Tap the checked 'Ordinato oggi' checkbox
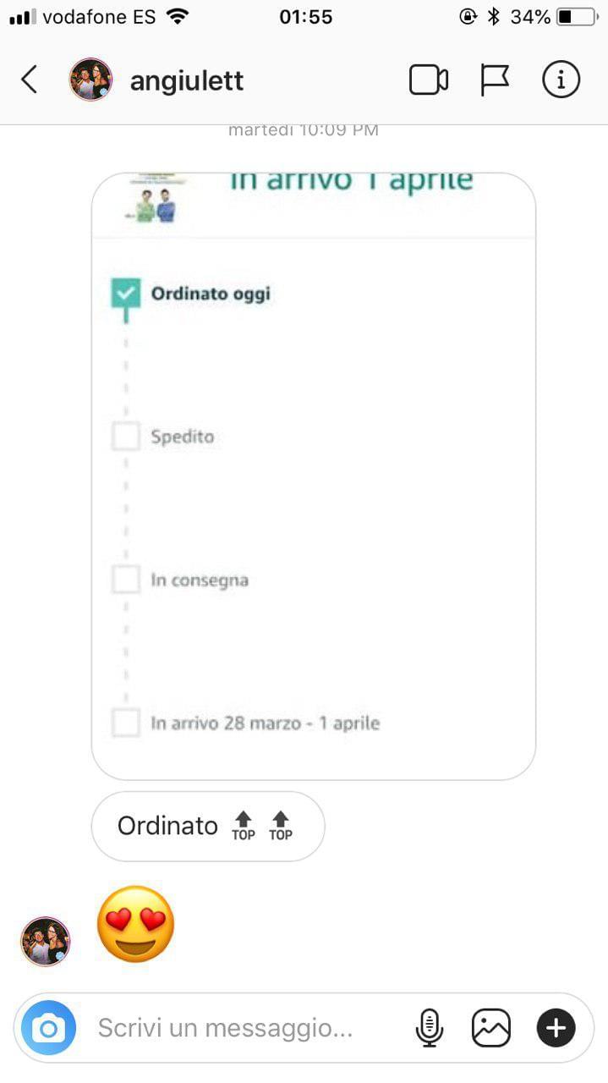 pos(127,294)
